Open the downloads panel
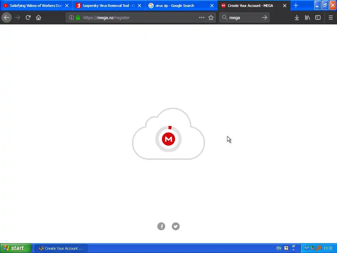Viewport: 337px width, 253px height. point(297,18)
